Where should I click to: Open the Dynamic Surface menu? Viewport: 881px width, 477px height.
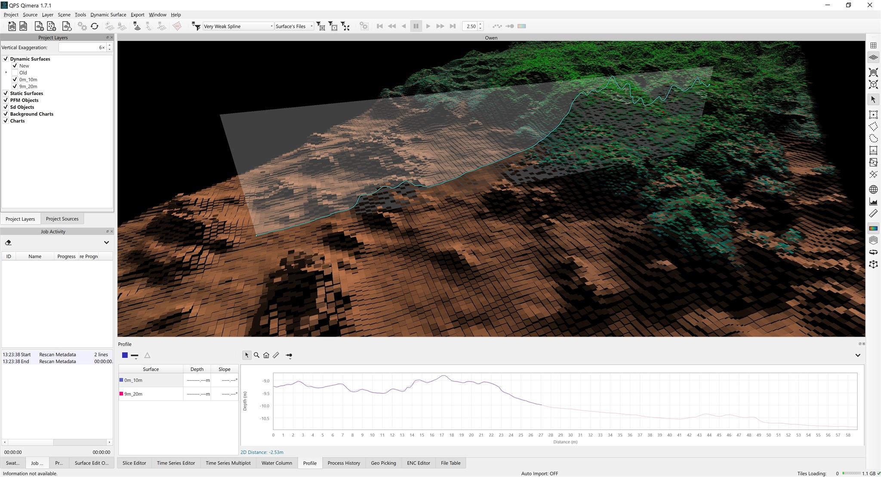(x=108, y=15)
